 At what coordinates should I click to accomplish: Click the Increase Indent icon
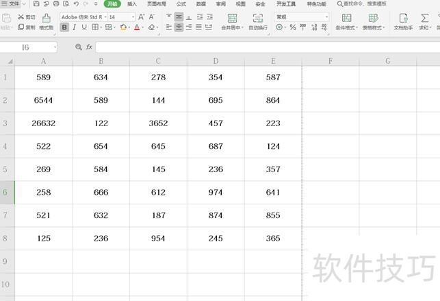pos(209,17)
